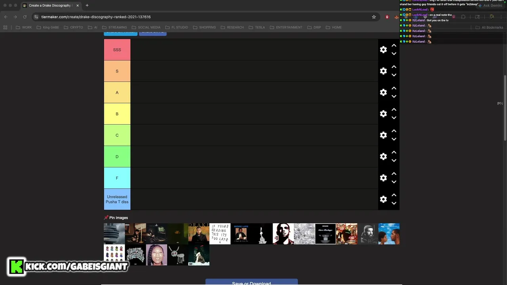Open settings gear for A tier row
The image size is (507, 285).
coord(383,93)
